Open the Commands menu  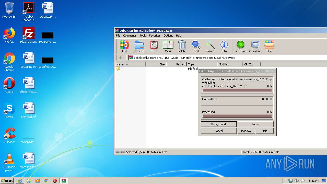coord(130,36)
